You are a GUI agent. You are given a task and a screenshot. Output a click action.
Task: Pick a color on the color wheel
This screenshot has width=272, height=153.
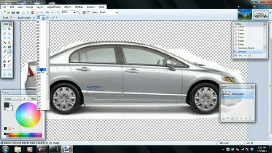28,115
